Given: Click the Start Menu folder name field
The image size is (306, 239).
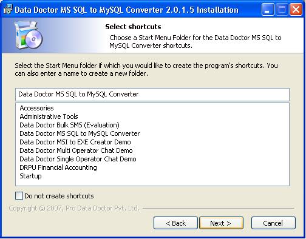Looking at the screenshot, I should pos(152,95).
